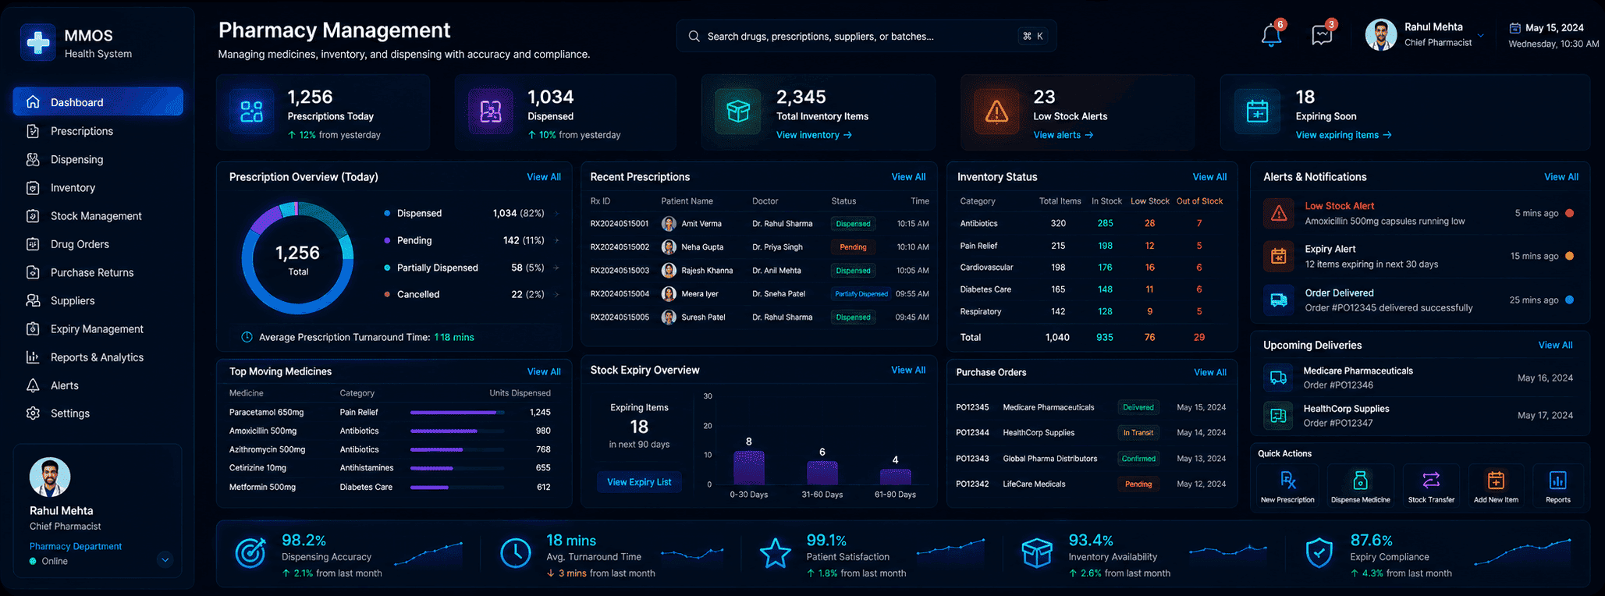Open the Settings gear in the sidebar
Screen dimensions: 1605x596
pyautogui.click(x=33, y=413)
